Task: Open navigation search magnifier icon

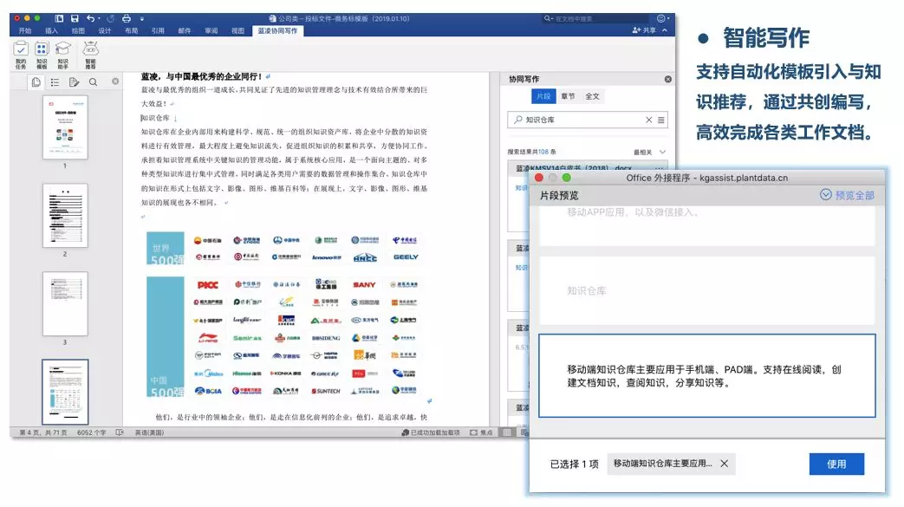Action: coord(93,82)
